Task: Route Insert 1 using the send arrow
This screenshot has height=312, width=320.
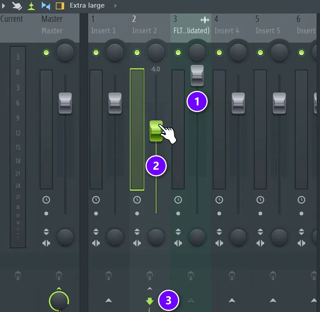Action: 108,300
